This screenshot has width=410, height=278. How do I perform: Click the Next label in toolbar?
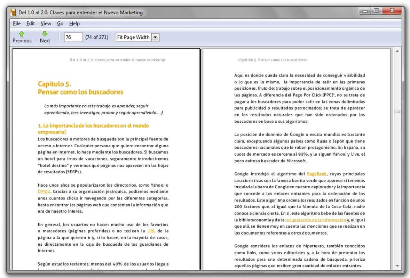45,41
